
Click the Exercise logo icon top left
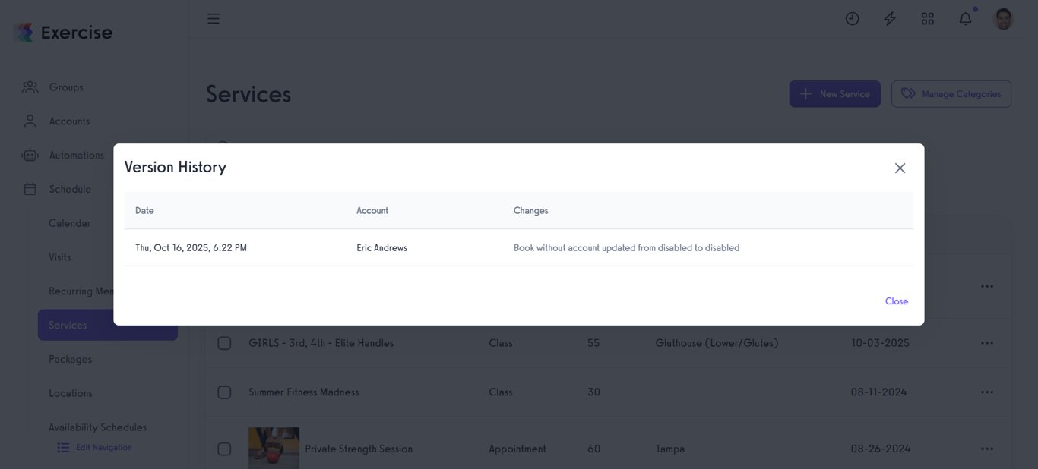23,30
